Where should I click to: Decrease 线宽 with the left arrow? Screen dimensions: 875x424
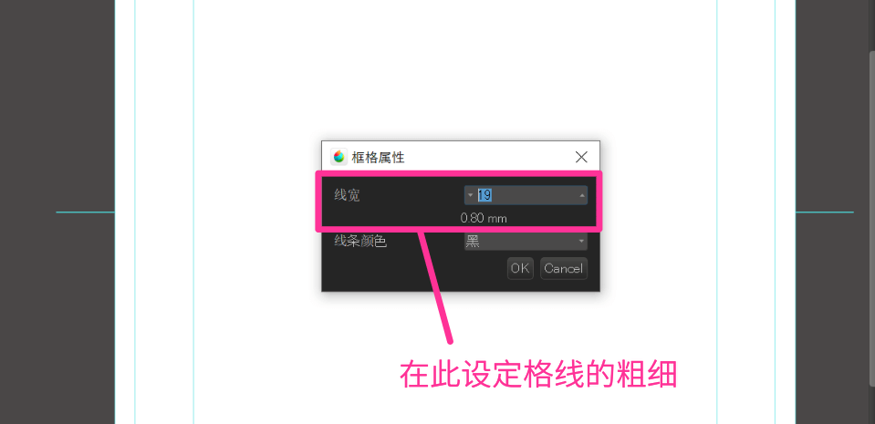tap(470, 195)
